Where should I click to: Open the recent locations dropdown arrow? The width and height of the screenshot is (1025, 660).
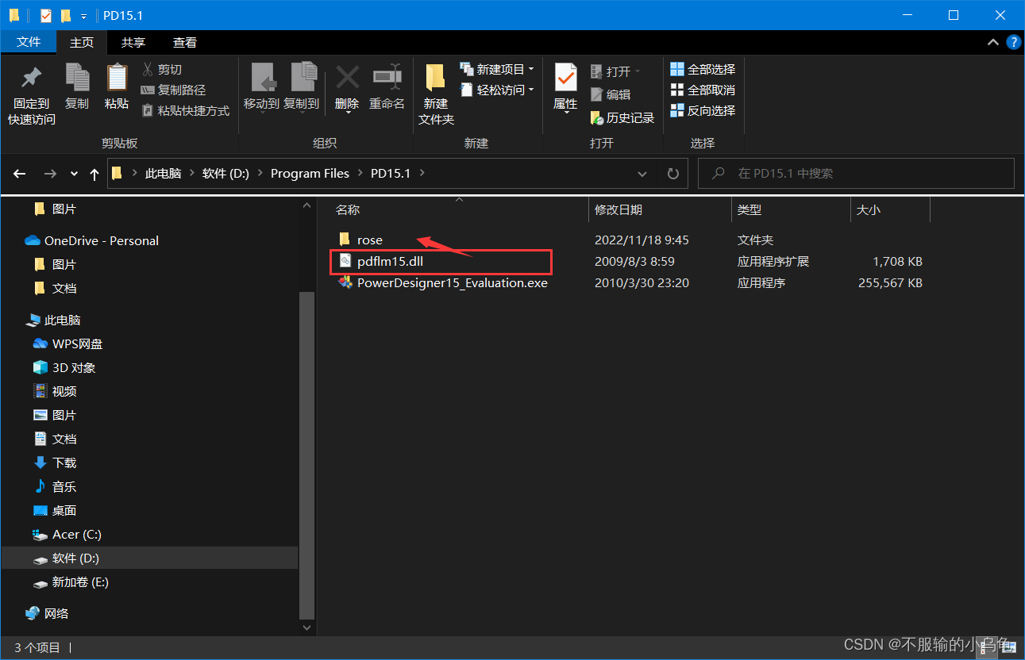(x=74, y=174)
